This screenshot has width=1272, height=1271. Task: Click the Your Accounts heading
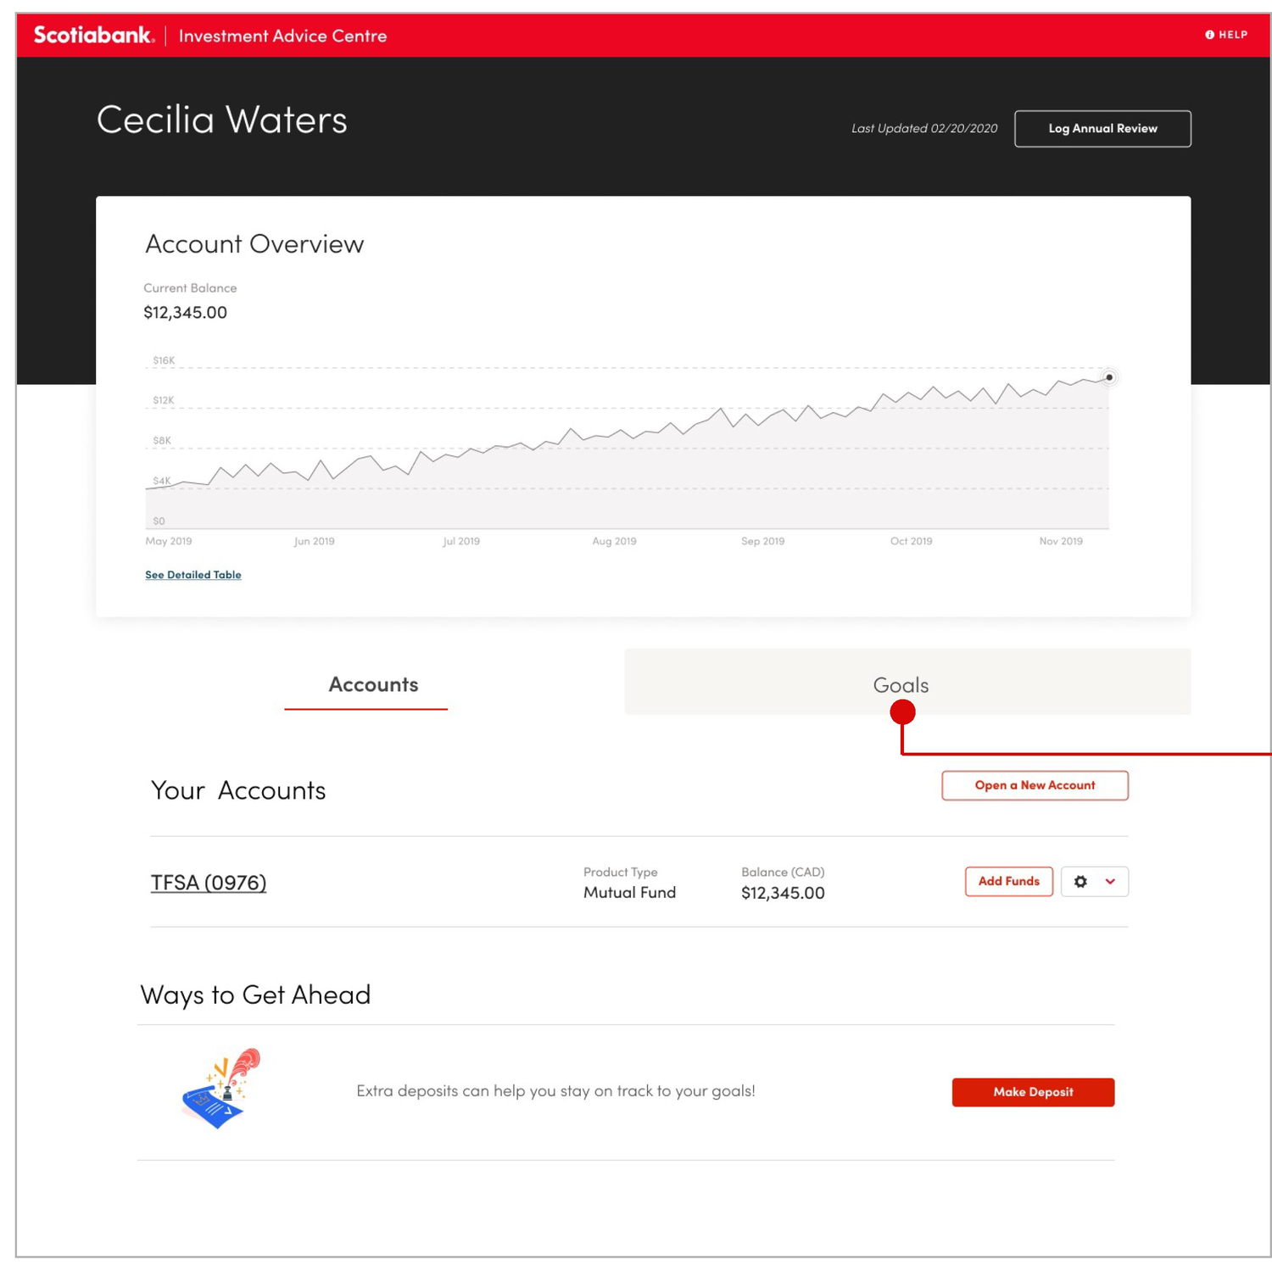pos(238,790)
